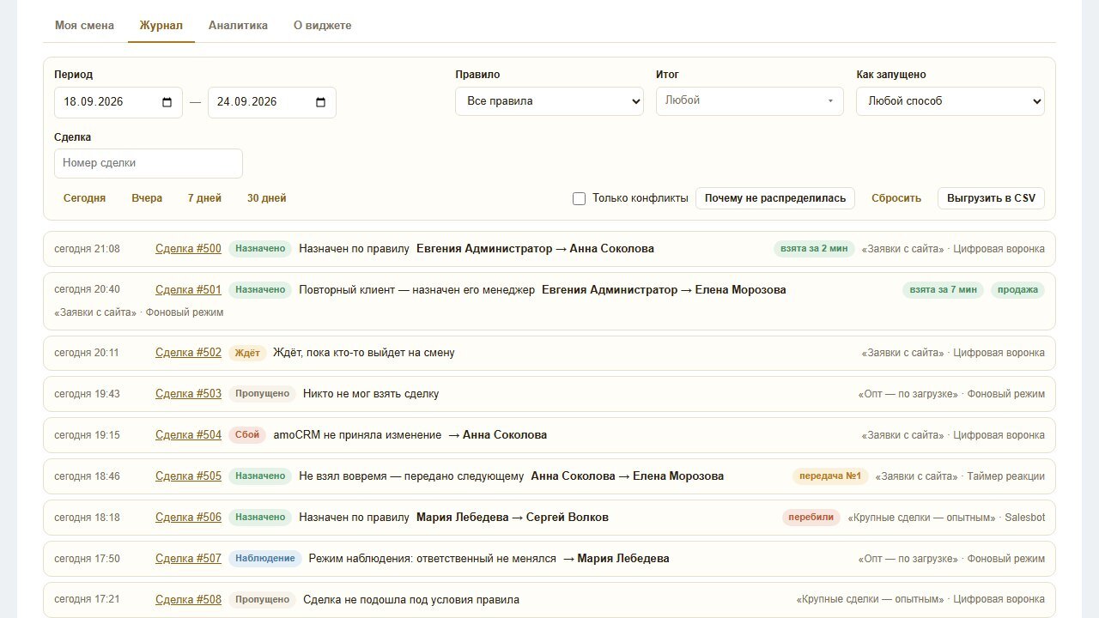Open link «Сделка #508»
Screen dimensions: 1099x618
[188, 600]
